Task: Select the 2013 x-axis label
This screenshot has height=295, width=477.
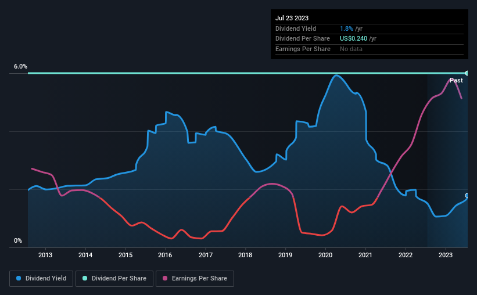Action: click(x=45, y=255)
